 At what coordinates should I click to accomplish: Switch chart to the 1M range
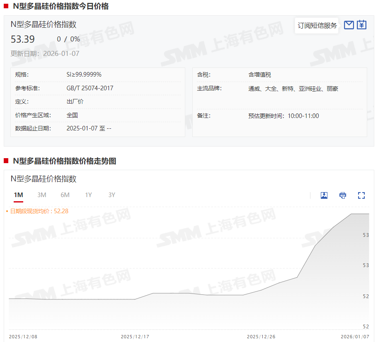pos(18,195)
